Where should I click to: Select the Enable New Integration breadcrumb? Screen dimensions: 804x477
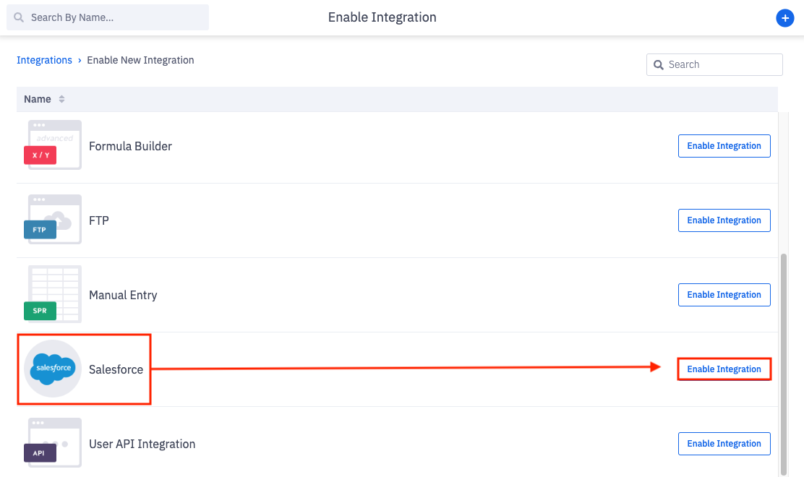pyautogui.click(x=140, y=60)
